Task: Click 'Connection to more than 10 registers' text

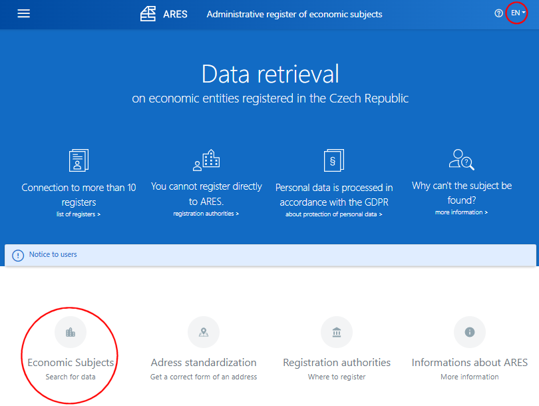Action: [79, 194]
